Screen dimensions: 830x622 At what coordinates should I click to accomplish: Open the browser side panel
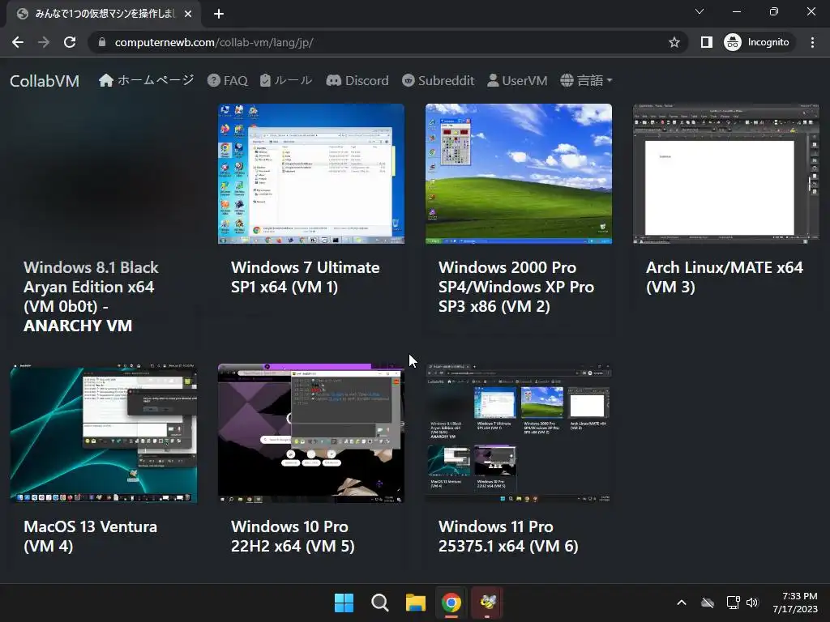(706, 42)
